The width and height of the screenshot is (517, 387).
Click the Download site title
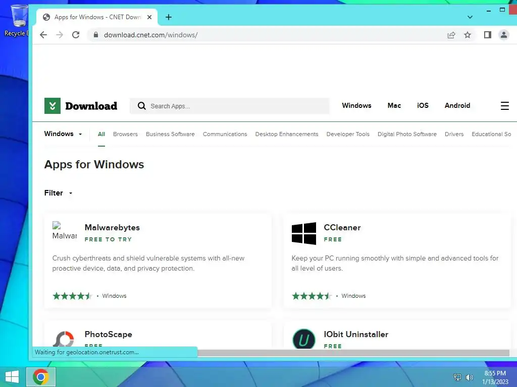91,106
